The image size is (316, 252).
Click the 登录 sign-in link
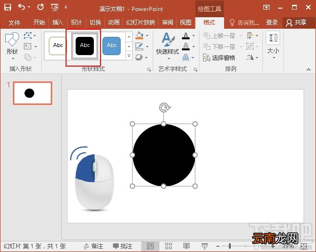[272, 23]
